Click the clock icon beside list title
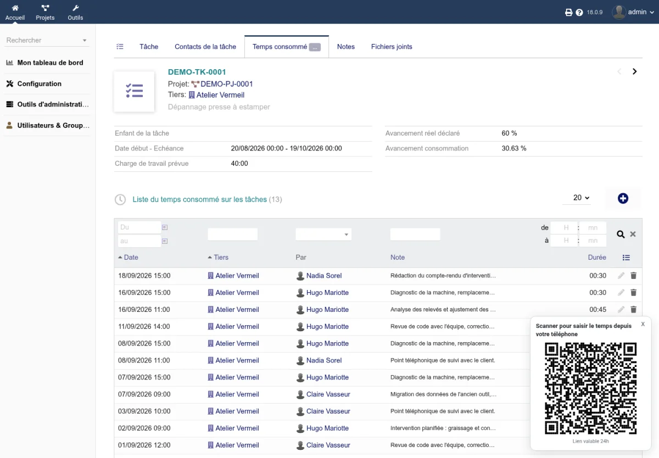 120,199
